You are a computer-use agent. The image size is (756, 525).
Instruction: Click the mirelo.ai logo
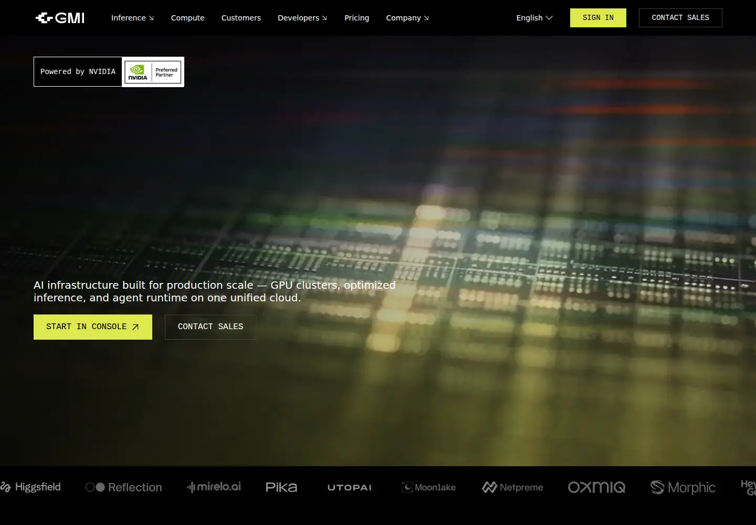coord(214,487)
